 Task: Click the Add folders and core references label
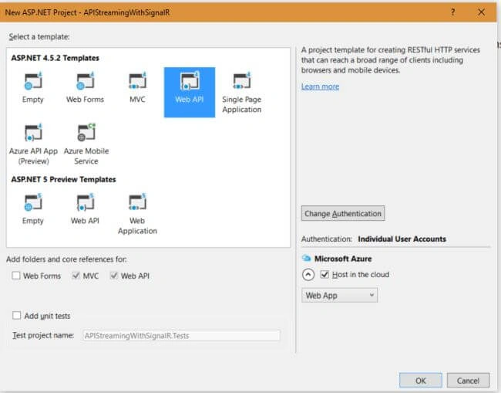[66, 259]
